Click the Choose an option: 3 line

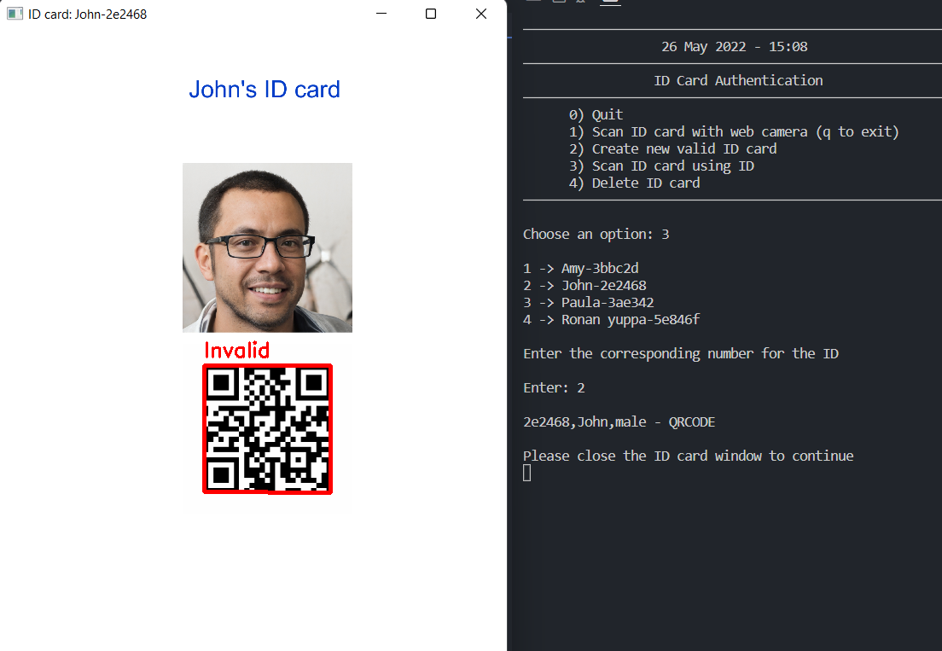[x=596, y=235]
